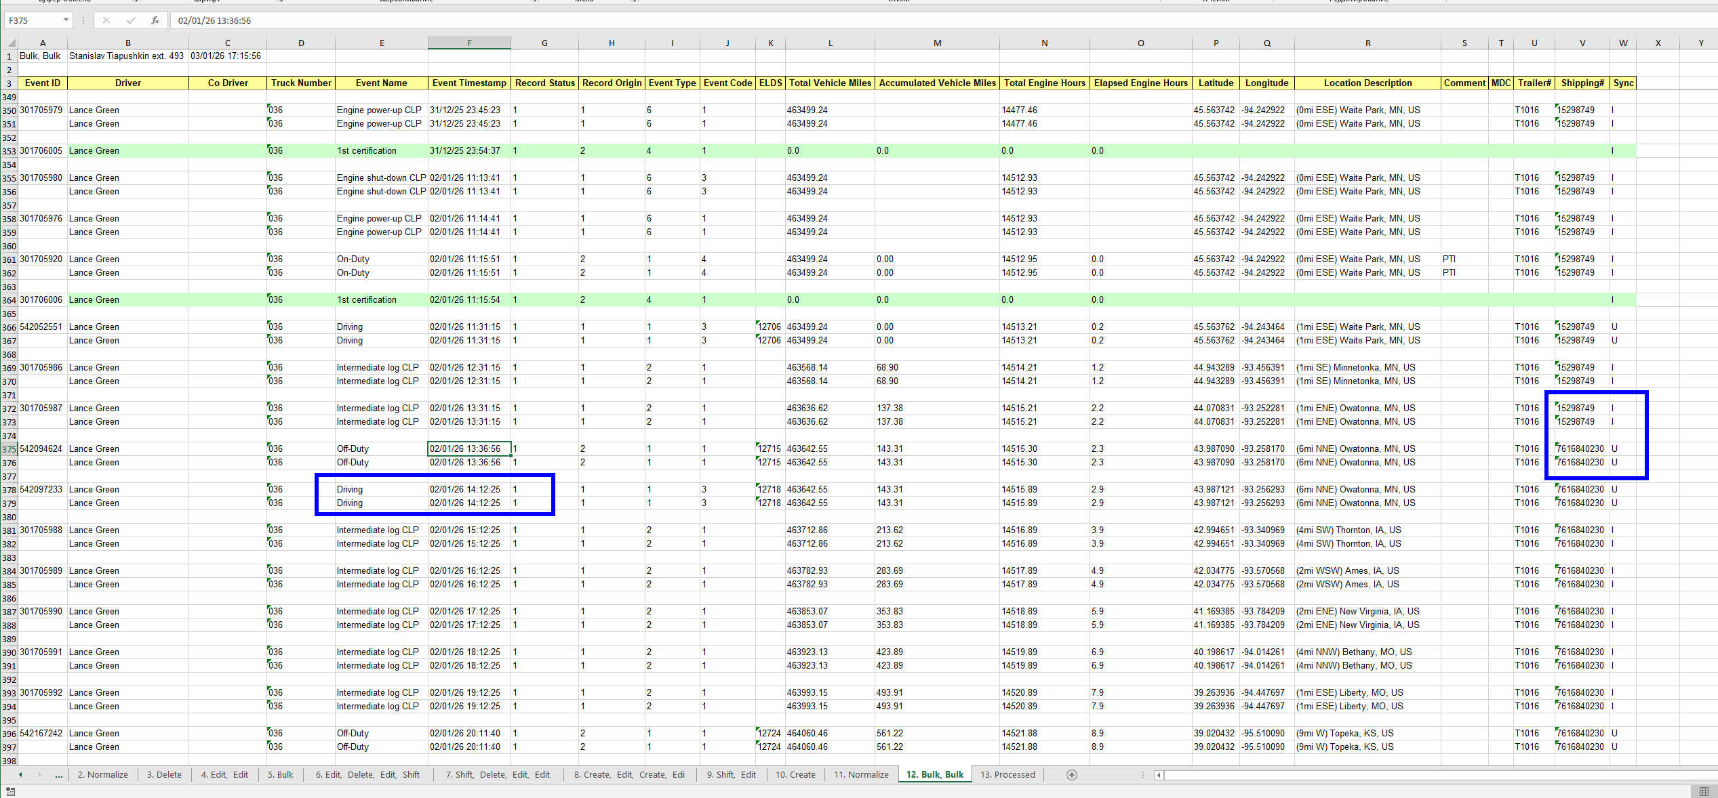Add a new sheet with plus icon
Screen dimensions: 1718x798
tap(1071, 775)
